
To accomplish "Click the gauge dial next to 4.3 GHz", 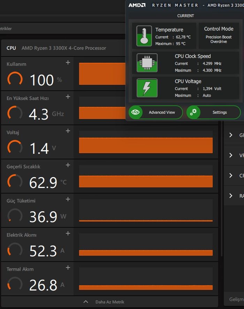I will click(x=15, y=113).
